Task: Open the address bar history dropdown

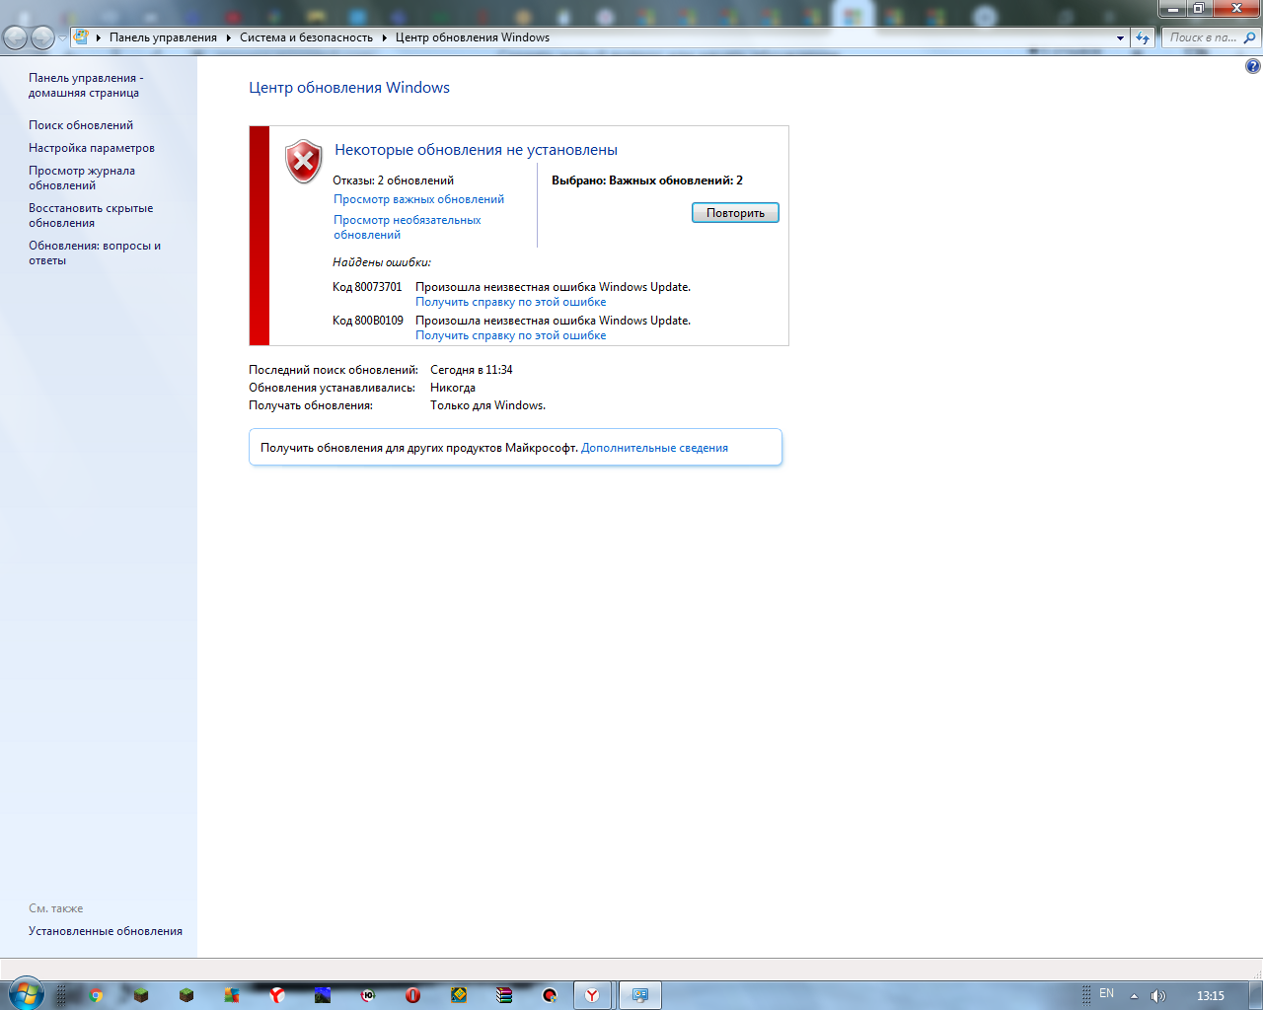Action: [1120, 37]
